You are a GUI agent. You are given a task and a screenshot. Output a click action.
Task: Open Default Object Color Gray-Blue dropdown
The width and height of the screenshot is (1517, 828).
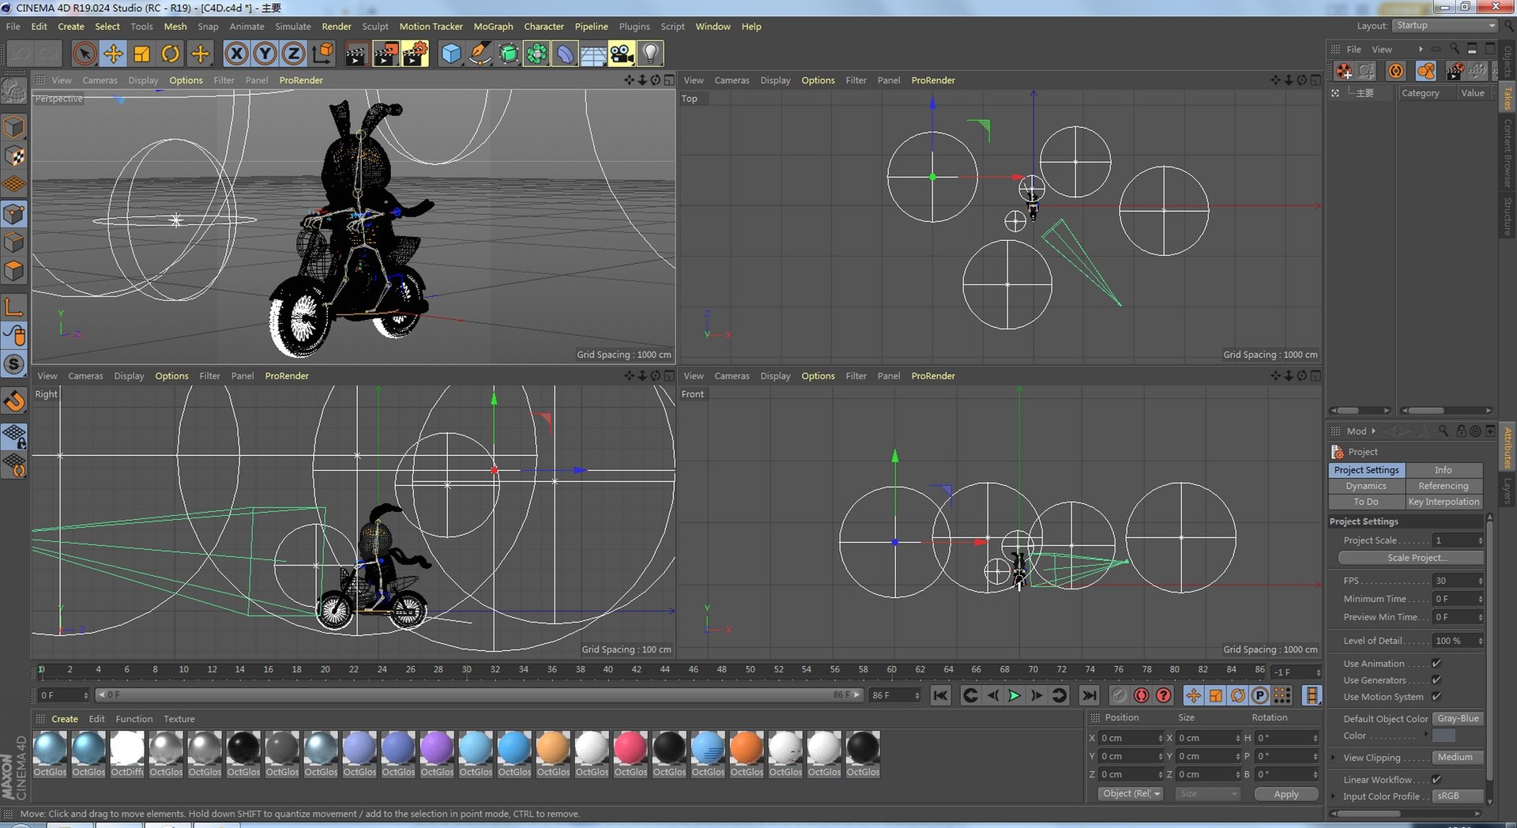pyautogui.click(x=1459, y=719)
